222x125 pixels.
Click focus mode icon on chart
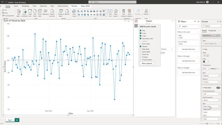tap(129, 21)
